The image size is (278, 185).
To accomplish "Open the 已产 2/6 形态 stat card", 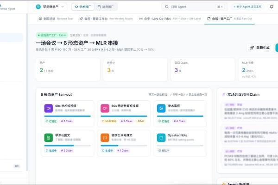I will (x=68, y=70).
